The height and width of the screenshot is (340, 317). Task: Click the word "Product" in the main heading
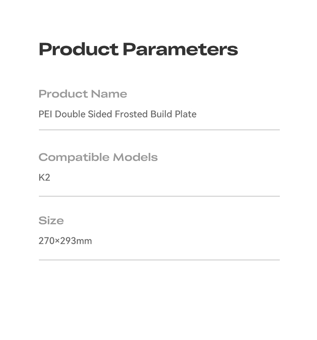(79, 49)
